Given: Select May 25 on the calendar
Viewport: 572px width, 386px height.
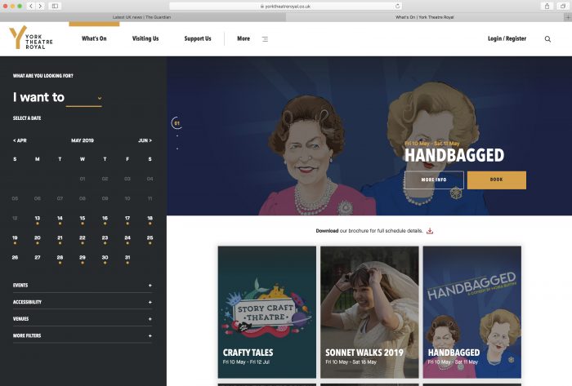Looking at the screenshot, I should point(150,239).
